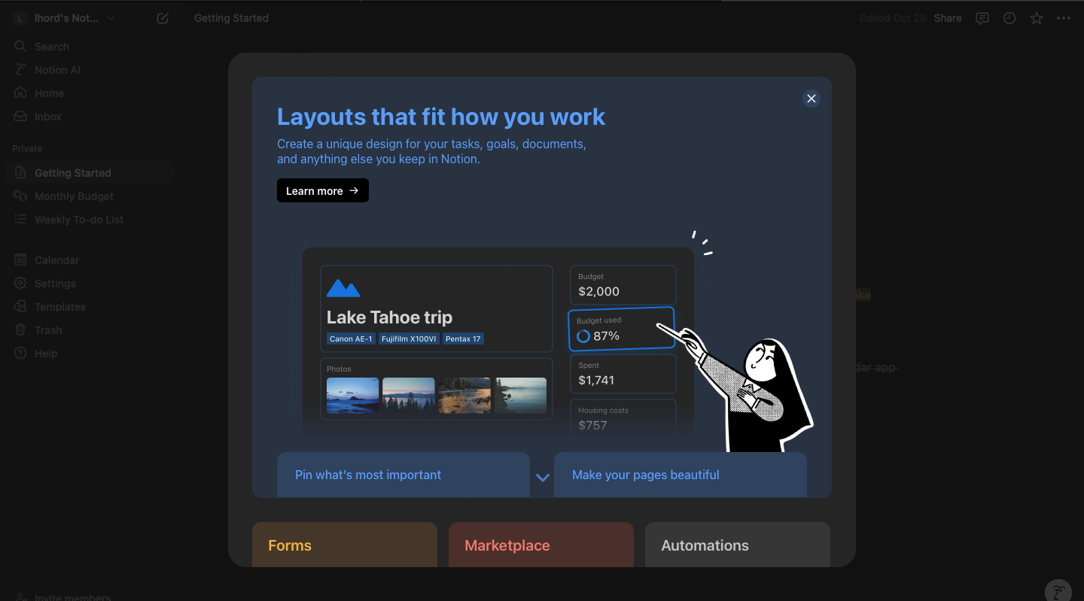Open the Pin what's most important card
1084x601 pixels.
click(x=403, y=475)
